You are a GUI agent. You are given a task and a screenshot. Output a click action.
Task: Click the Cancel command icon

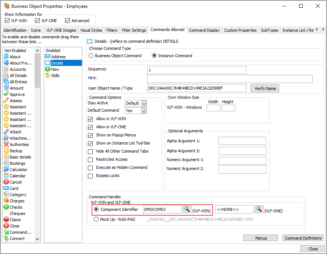6,182
